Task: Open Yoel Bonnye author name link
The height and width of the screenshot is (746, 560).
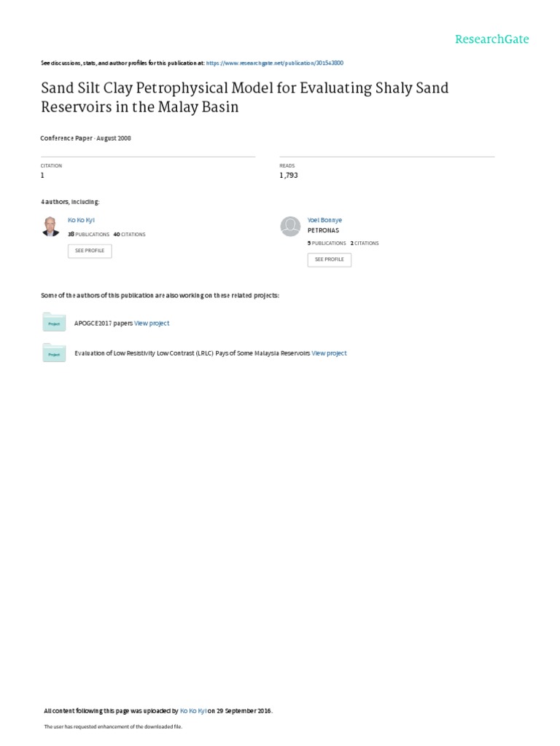Action: tap(324, 219)
